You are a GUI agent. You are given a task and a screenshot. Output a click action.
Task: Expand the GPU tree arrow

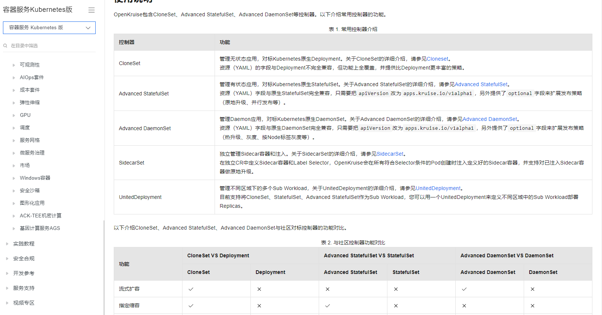[x=14, y=115]
